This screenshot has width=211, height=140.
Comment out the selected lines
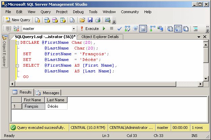pyautogui.click(x=195, y=29)
